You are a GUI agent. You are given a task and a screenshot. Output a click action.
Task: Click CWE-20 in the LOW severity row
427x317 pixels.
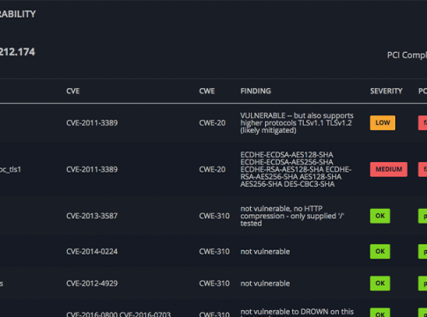tap(212, 122)
